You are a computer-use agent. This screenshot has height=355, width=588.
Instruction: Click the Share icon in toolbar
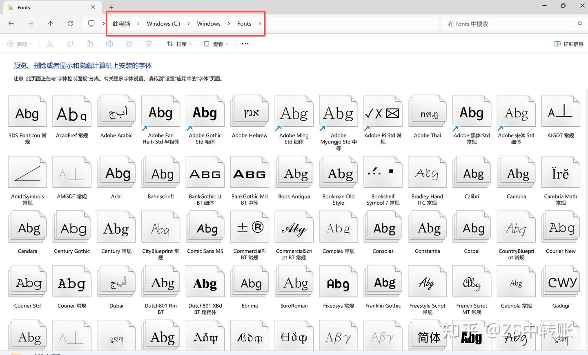(x=129, y=44)
